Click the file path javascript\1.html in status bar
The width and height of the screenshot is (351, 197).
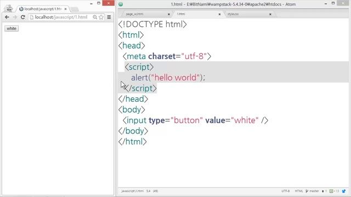pyautogui.click(x=132, y=191)
